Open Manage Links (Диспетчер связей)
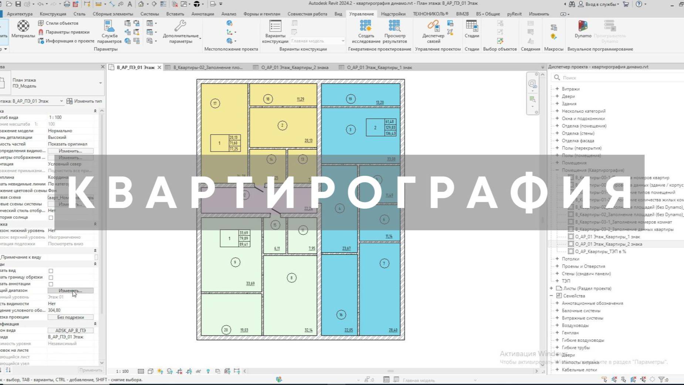 point(433,32)
